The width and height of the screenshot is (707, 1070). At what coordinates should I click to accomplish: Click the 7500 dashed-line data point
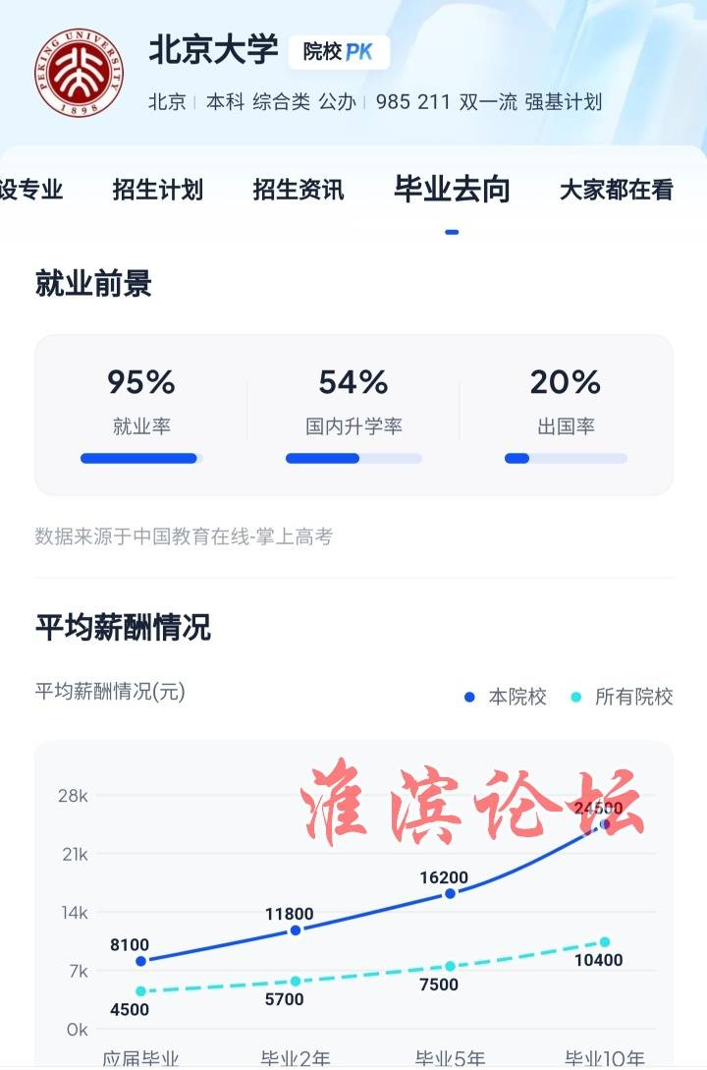(450, 966)
